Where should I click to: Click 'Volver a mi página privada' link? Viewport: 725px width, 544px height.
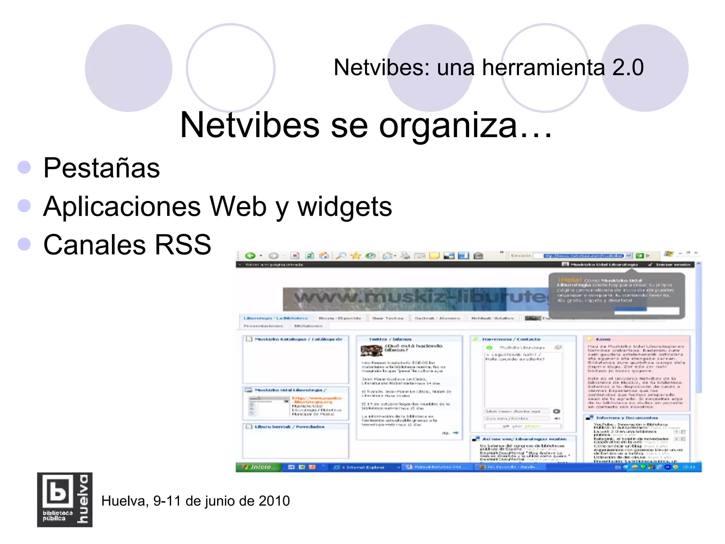tap(274, 265)
